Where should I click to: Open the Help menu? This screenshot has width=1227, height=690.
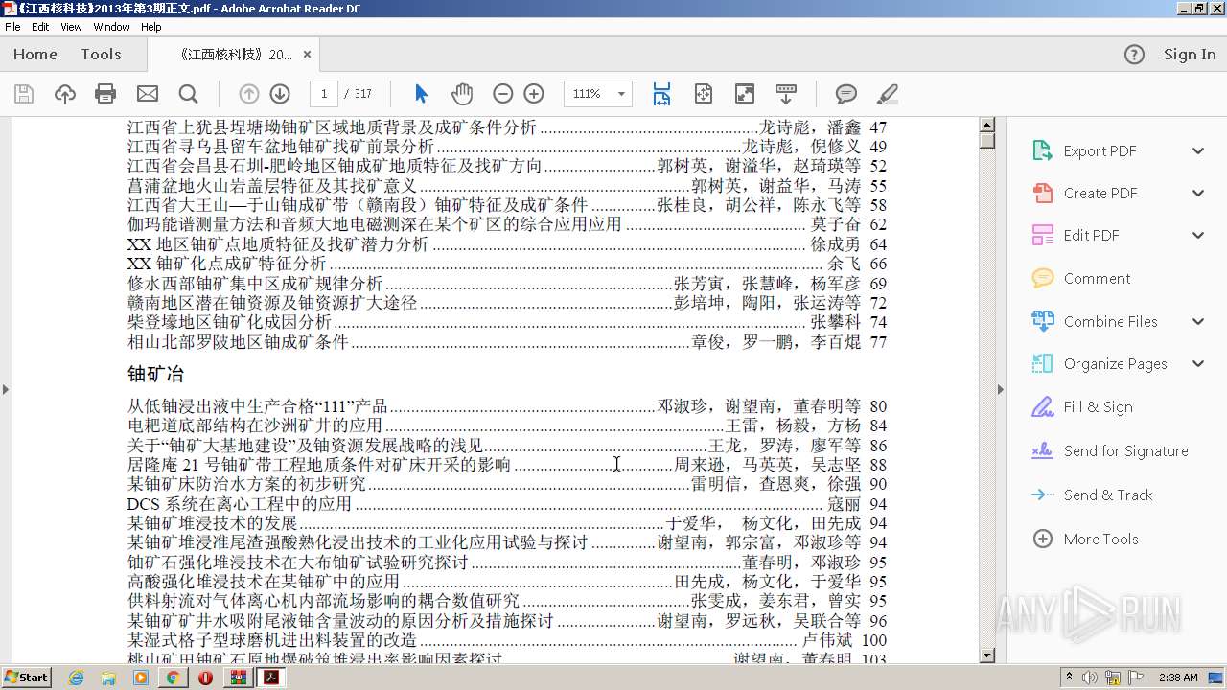[151, 27]
